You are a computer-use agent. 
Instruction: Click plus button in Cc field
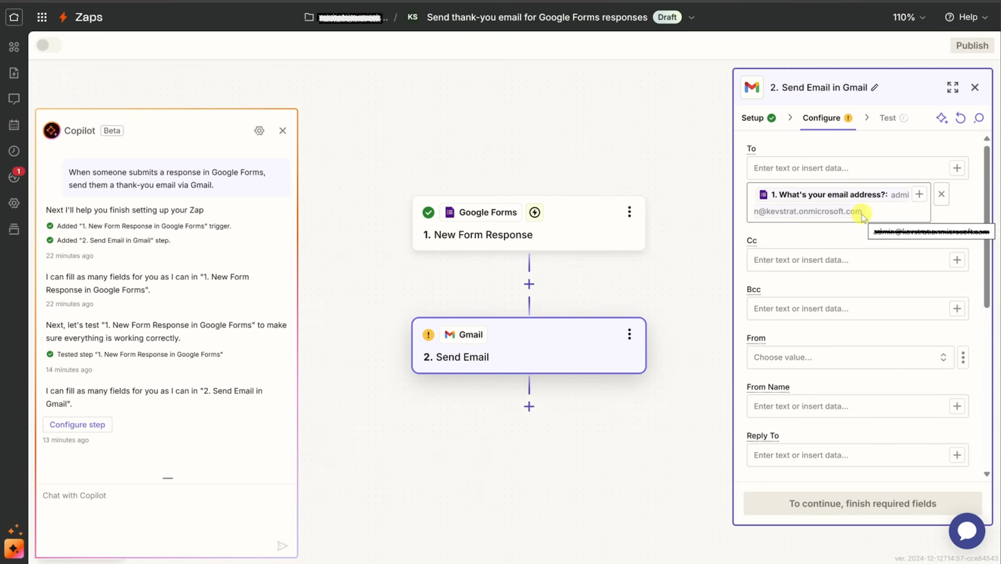click(957, 260)
